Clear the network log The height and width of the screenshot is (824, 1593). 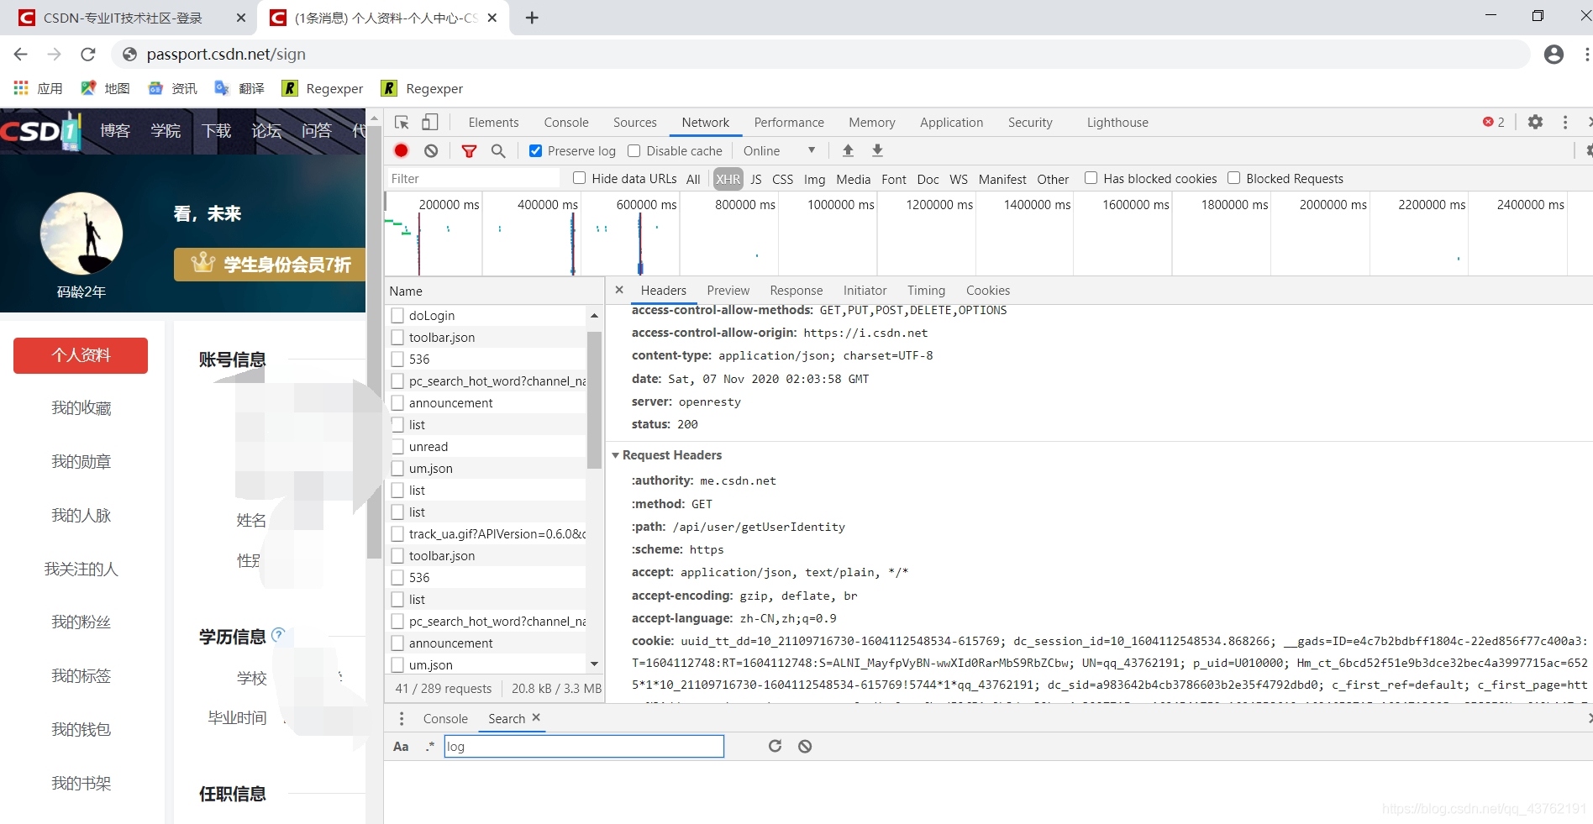click(x=431, y=150)
